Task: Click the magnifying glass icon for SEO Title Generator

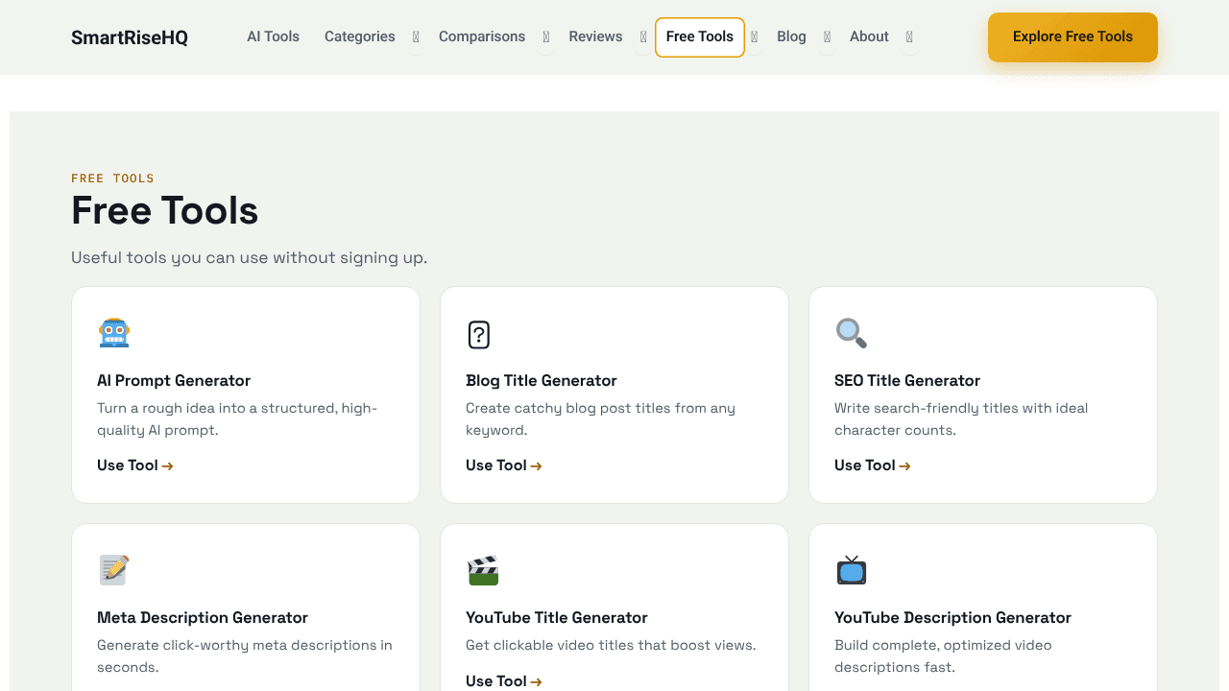Action: tap(851, 333)
